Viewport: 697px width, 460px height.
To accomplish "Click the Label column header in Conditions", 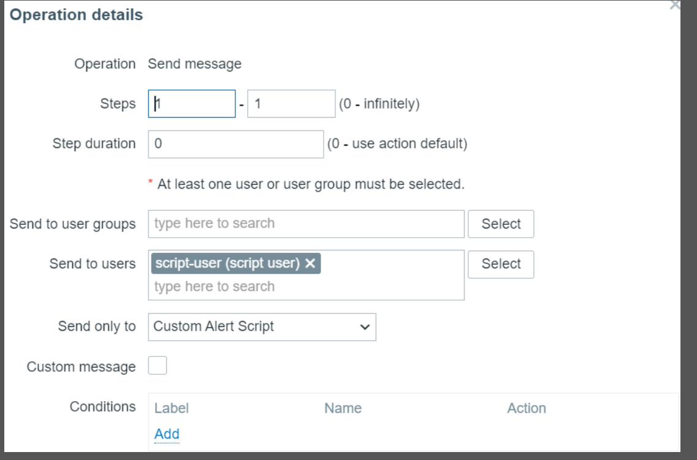I will pos(172,408).
